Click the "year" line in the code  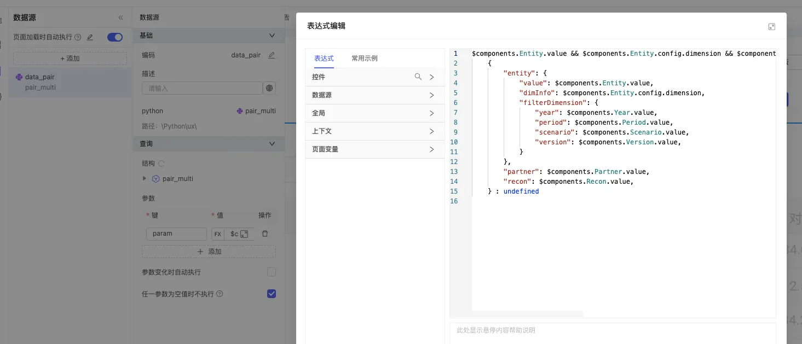point(596,113)
